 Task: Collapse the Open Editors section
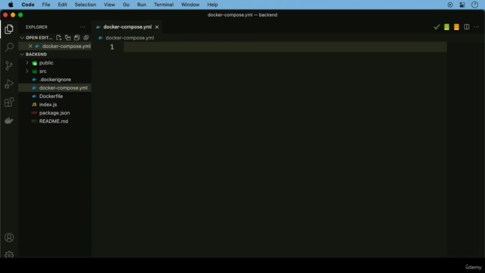[x=22, y=38]
